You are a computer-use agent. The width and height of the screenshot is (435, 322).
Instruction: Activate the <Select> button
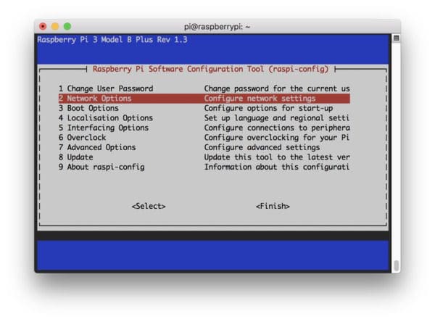[149, 206]
